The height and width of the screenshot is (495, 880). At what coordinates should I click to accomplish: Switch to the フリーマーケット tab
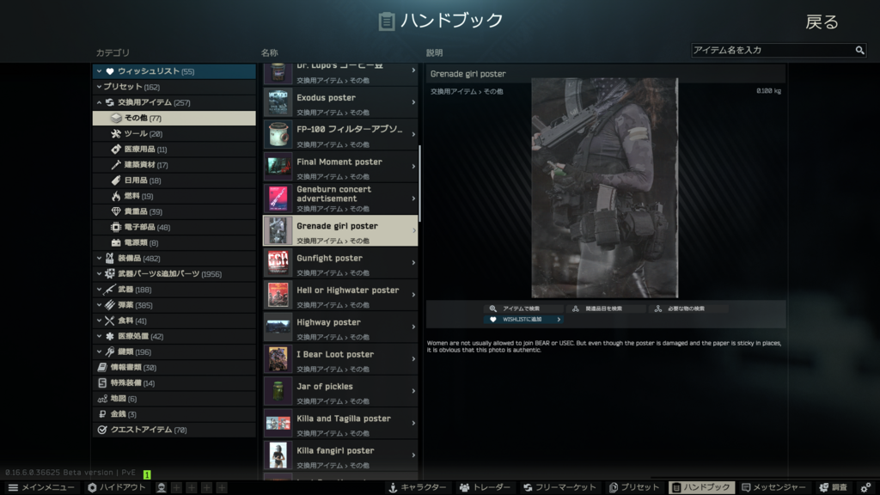[559, 487]
